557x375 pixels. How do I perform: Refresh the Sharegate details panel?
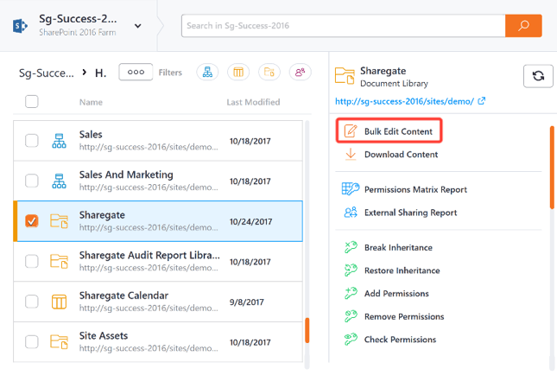click(538, 76)
